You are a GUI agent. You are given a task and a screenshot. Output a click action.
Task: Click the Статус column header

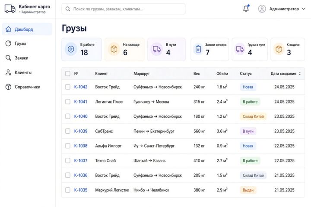click(245, 73)
